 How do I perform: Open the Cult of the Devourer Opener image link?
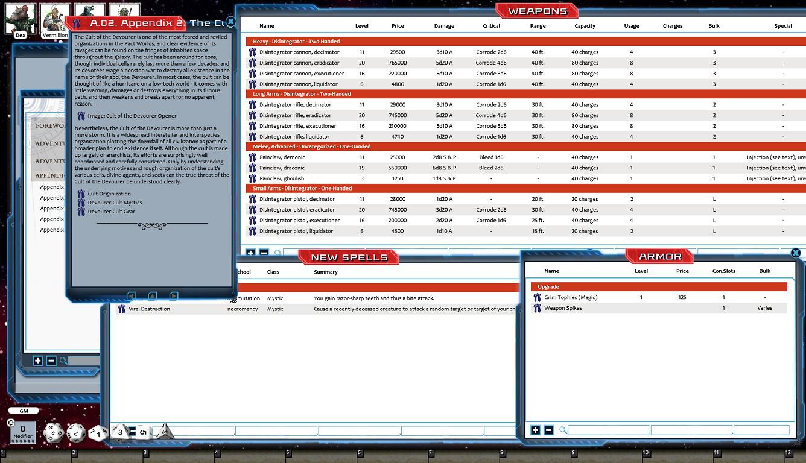[81, 116]
